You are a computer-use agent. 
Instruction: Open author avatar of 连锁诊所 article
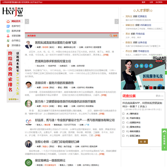pyautogui.click(x=29, y=85)
